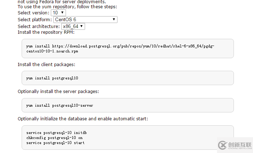This screenshot has height=153, width=253.
Task: Click the repository RPM yum install command box
Action: tap(128, 48)
